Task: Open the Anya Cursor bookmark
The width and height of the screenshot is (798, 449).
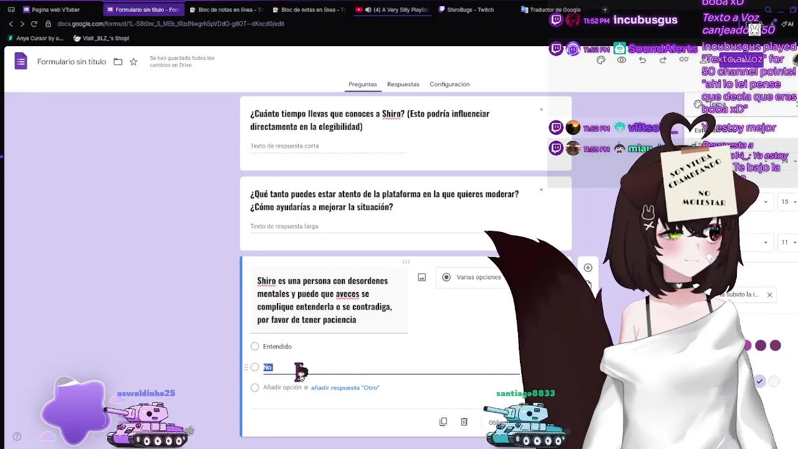Action: point(36,38)
